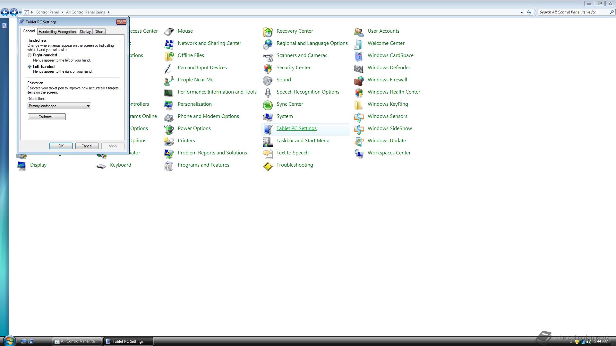
Task: Open the Windows KeyRing link
Action: [x=388, y=104]
